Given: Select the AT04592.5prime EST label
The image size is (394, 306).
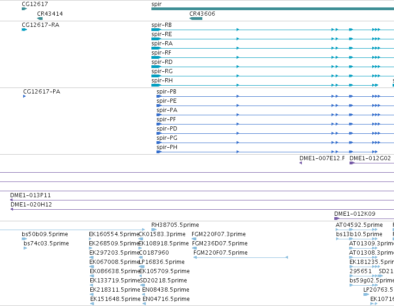Looking at the screenshot, I should (x=359, y=225).
